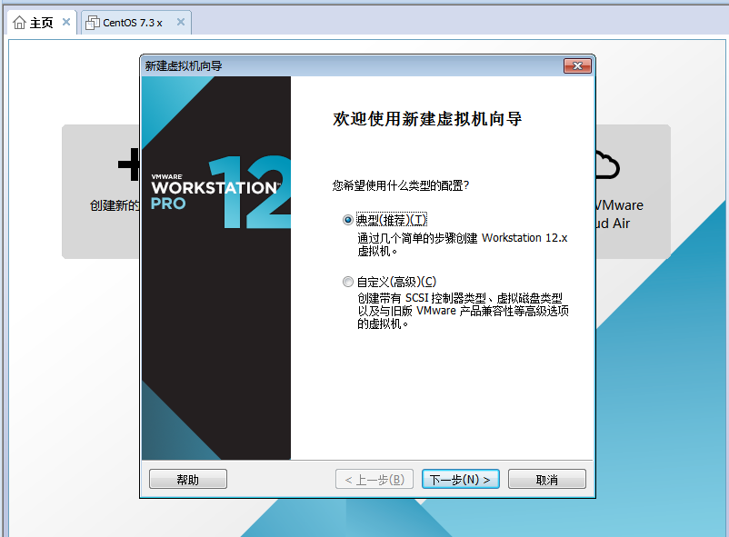Click the 欢迎使用新建虚拟机向导 heading
This screenshot has width=729, height=537.
427,119
